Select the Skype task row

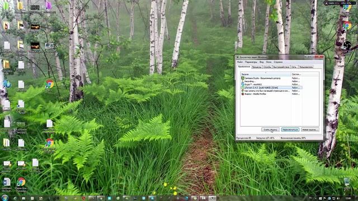pyautogui.click(x=271, y=84)
